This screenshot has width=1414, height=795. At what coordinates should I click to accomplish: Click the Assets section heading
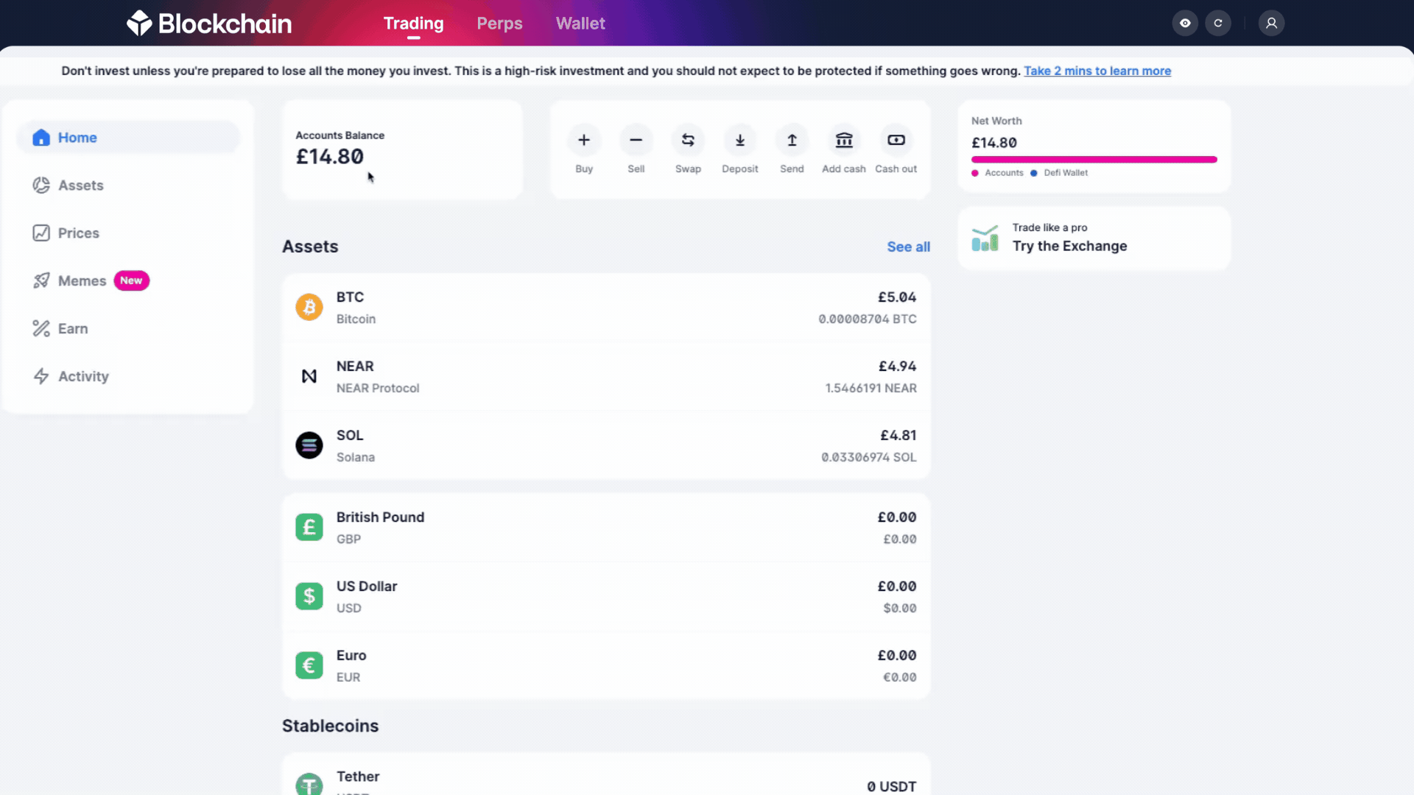pyautogui.click(x=310, y=247)
